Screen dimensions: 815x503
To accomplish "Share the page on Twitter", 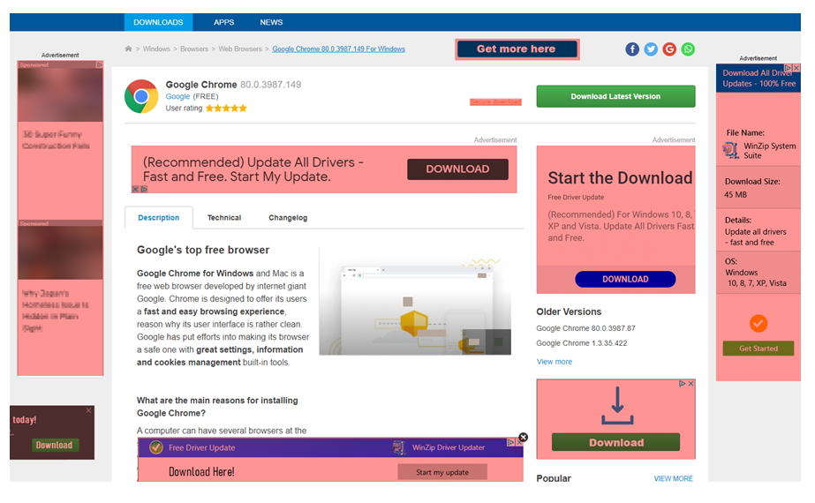I will (x=651, y=49).
